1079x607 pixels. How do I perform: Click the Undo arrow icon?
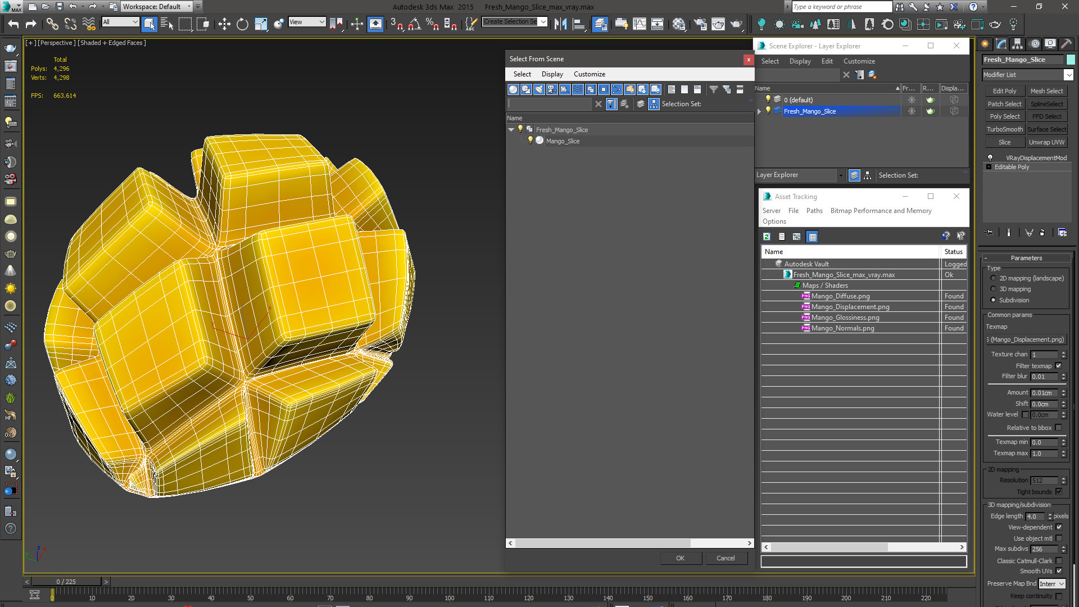pyautogui.click(x=13, y=24)
